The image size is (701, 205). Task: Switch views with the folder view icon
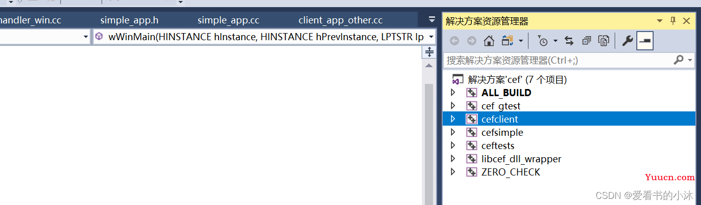pyautogui.click(x=507, y=41)
